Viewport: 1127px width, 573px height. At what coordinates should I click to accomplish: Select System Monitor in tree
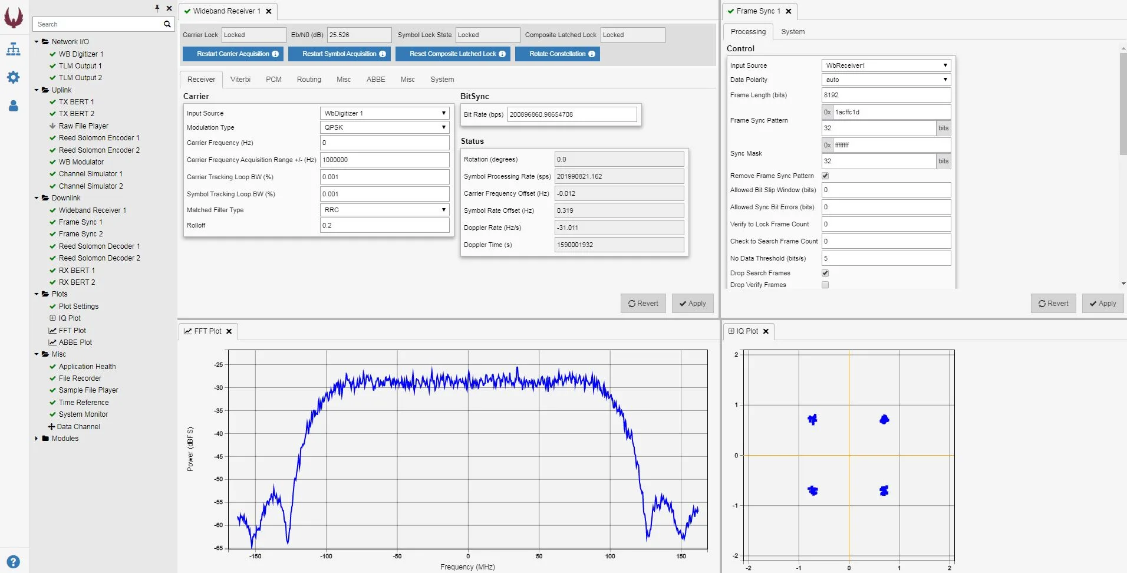tap(83, 414)
